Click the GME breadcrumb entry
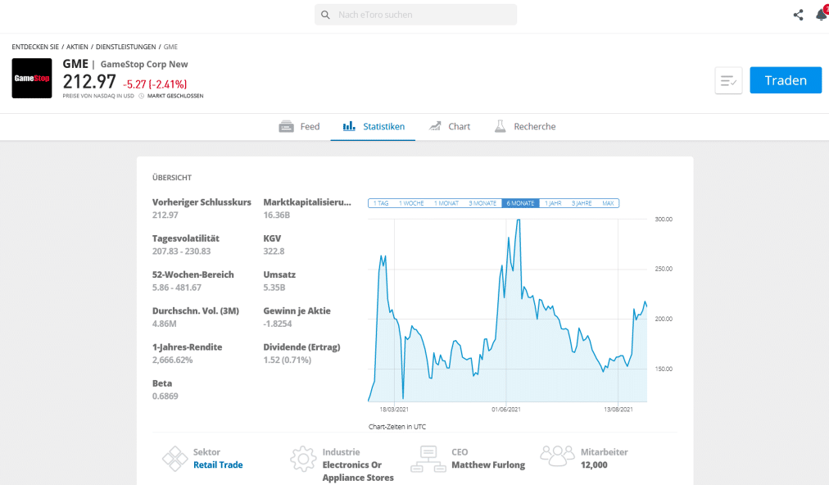The width and height of the screenshot is (829, 485). 170,47
